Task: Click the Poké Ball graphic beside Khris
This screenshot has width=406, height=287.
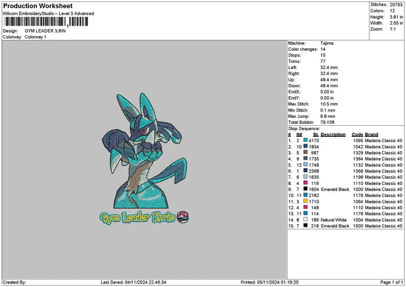Action: 183,217
